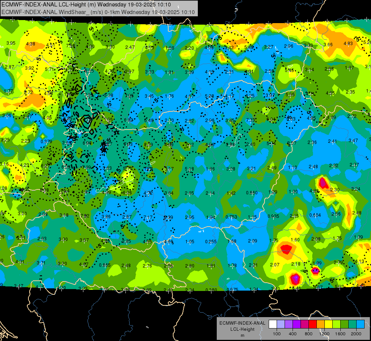Click the 800 legend tick label
Screen dimensions: 371x341
tap(308, 334)
